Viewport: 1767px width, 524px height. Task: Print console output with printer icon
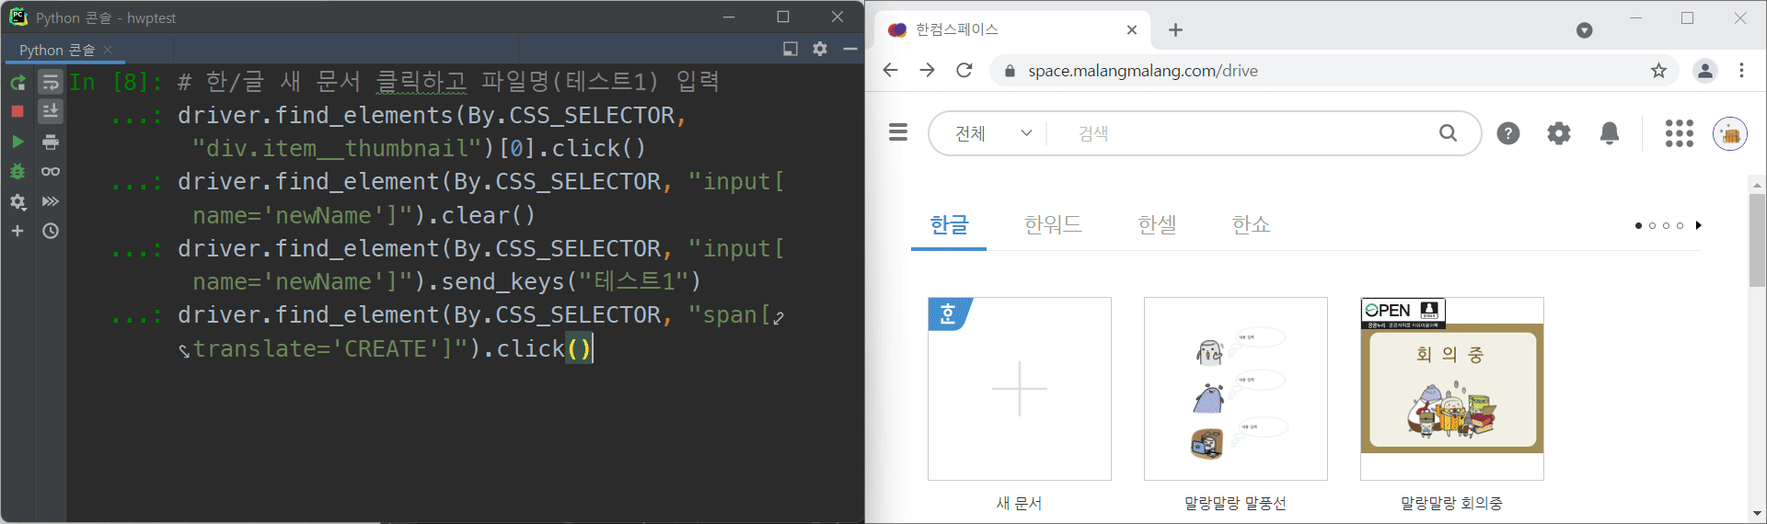[51, 142]
